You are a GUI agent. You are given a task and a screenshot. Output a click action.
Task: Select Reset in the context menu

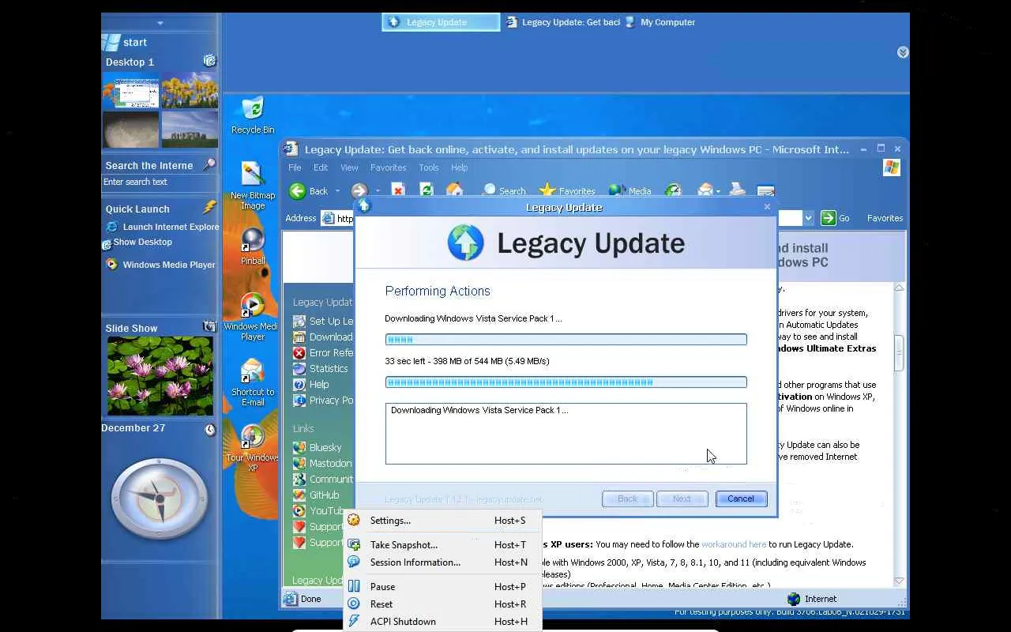point(443,604)
